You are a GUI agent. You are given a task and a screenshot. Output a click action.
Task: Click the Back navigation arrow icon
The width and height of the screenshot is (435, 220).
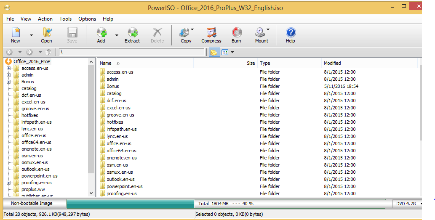tap(9, 52)
